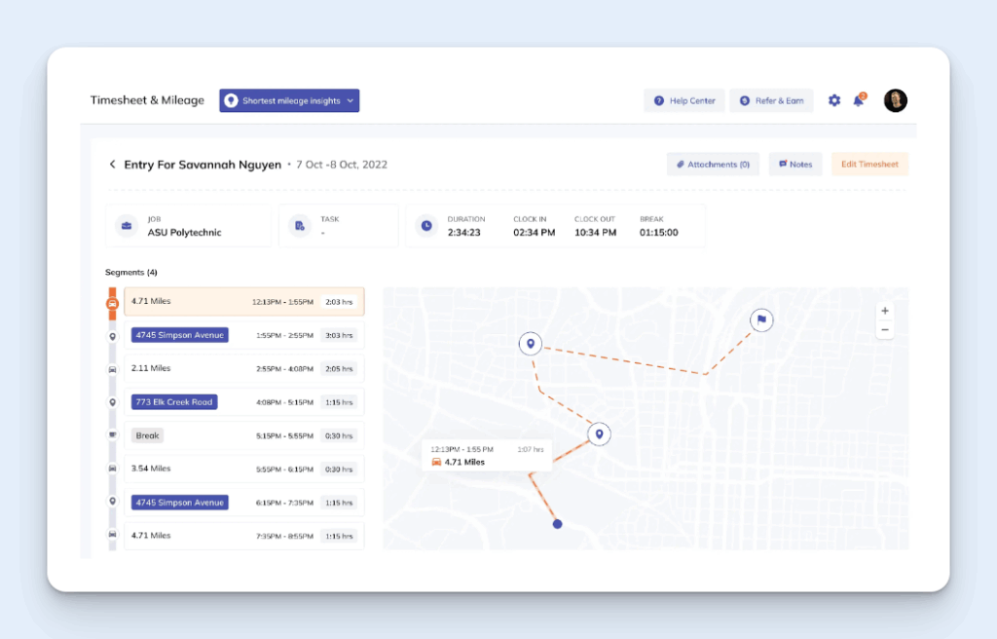Screen dimensions: 997x639
Task: Select the blue start point dot on map
Action: [x=557, y=524]
